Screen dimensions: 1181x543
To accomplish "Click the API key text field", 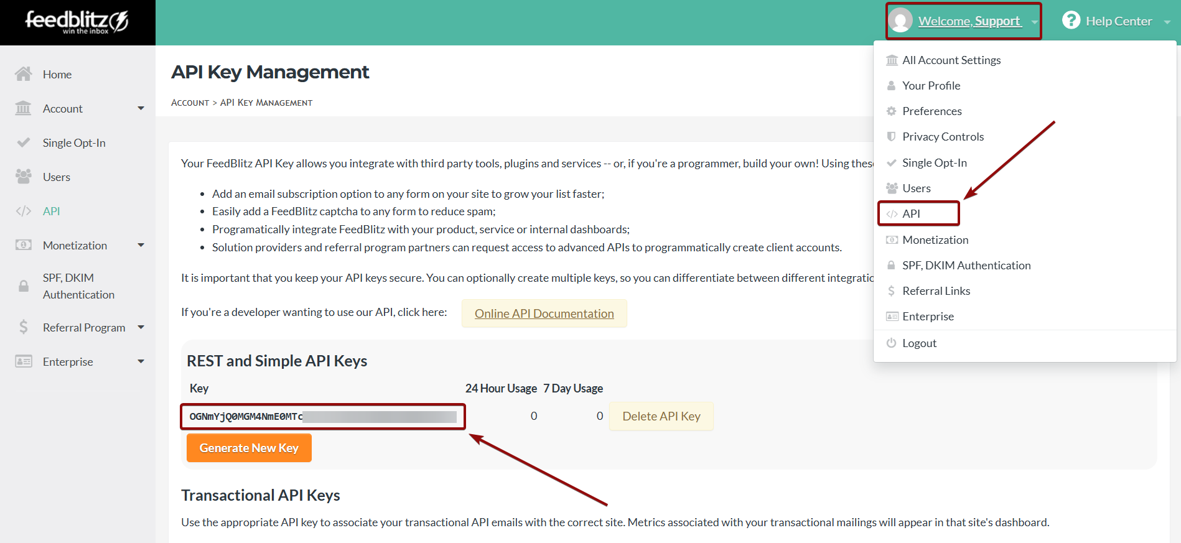I will pyautogui.click(x=323, y=416).
